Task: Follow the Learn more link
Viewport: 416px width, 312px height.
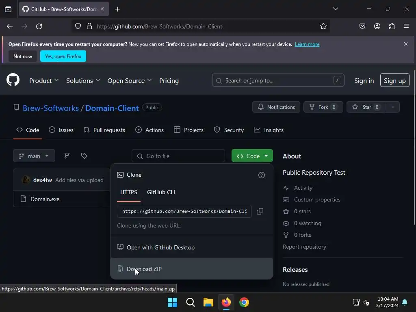Action: [x=307, y=44]
